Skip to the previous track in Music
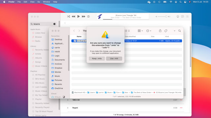Image resolution: width=211 pixels, height=118 pixels. (x=74, y=16)
